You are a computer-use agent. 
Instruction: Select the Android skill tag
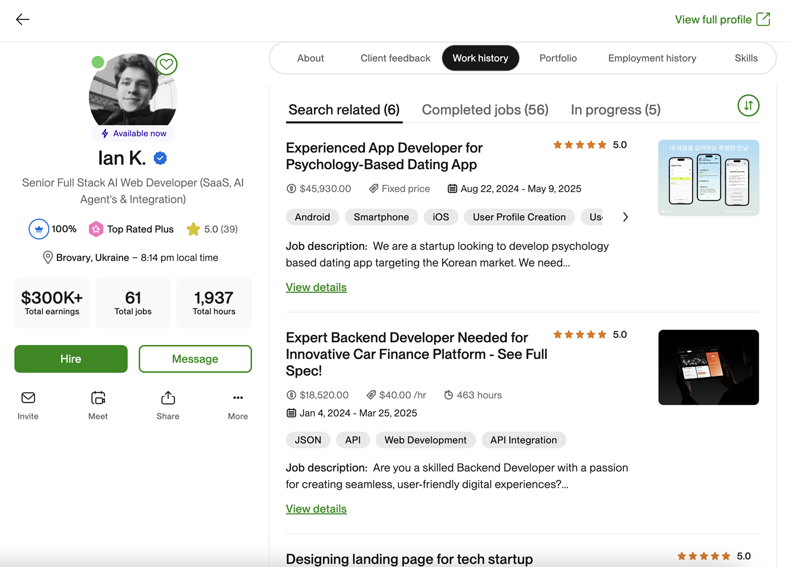(x=312, y=217)
